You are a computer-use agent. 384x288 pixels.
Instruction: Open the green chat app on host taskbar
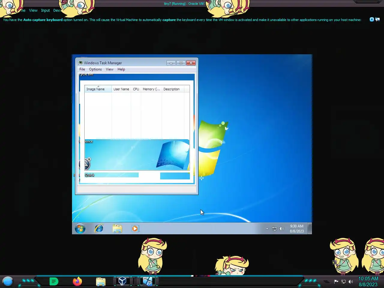(x=54, y=281)
